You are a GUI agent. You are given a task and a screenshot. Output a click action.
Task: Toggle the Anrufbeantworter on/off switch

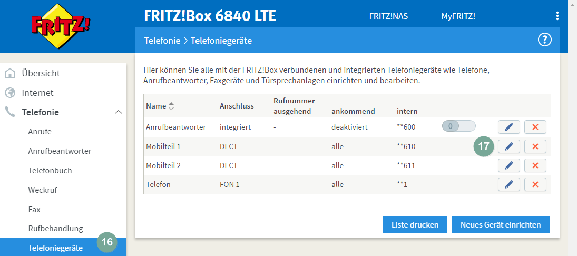click(x=458, y=126)
